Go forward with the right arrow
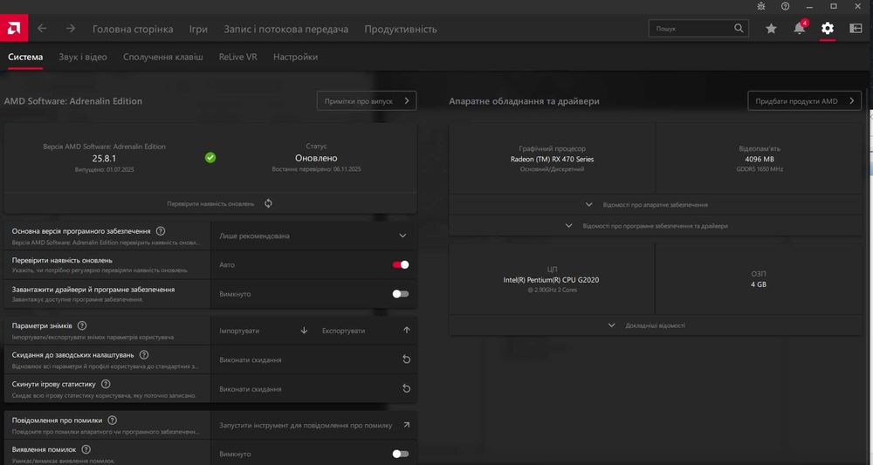This screenshot has width=873, height=465. (71, 29)
